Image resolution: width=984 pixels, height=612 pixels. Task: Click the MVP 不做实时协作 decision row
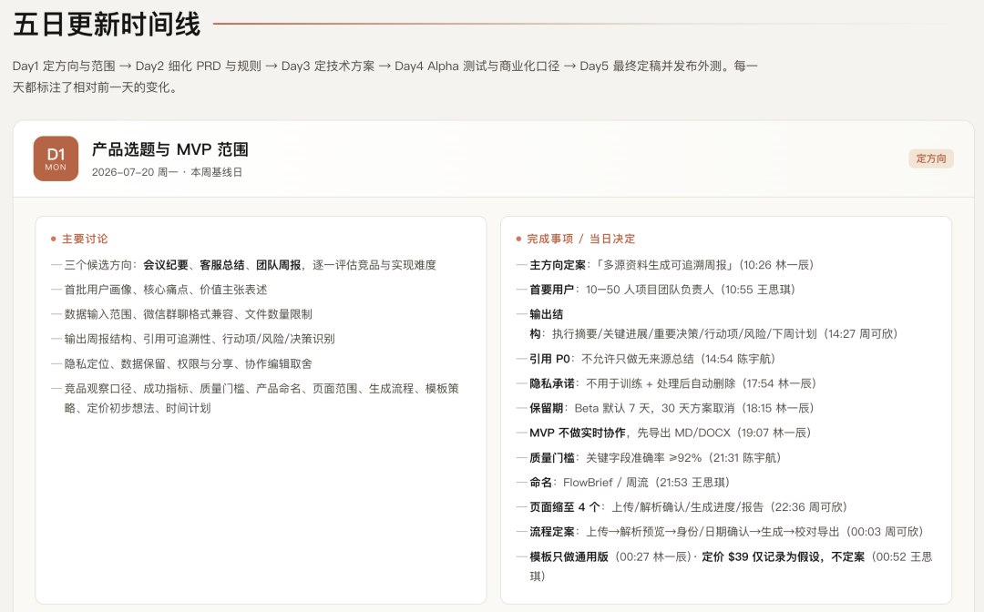pos(664,433)
